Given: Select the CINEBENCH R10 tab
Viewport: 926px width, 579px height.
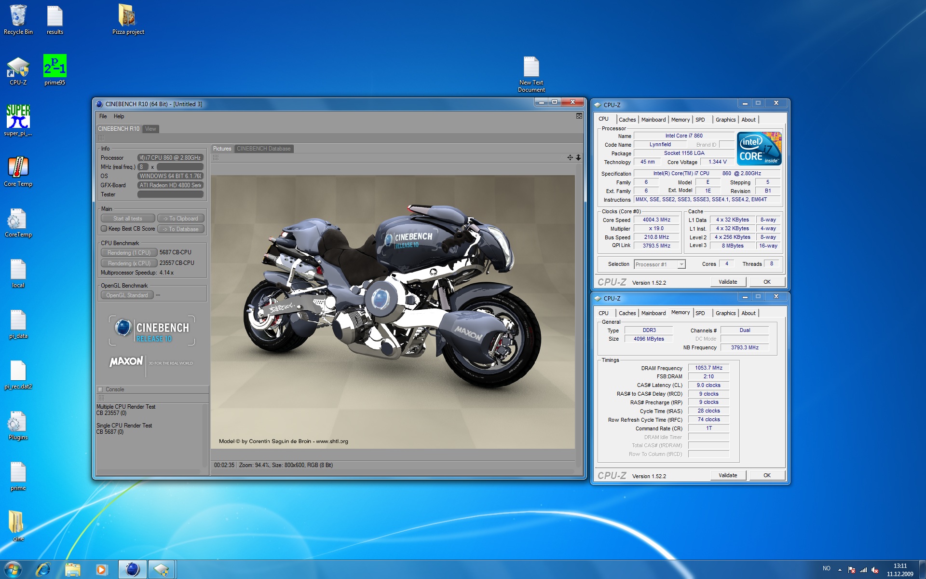Looking at the screenshot, I should (x=119, y=129).
